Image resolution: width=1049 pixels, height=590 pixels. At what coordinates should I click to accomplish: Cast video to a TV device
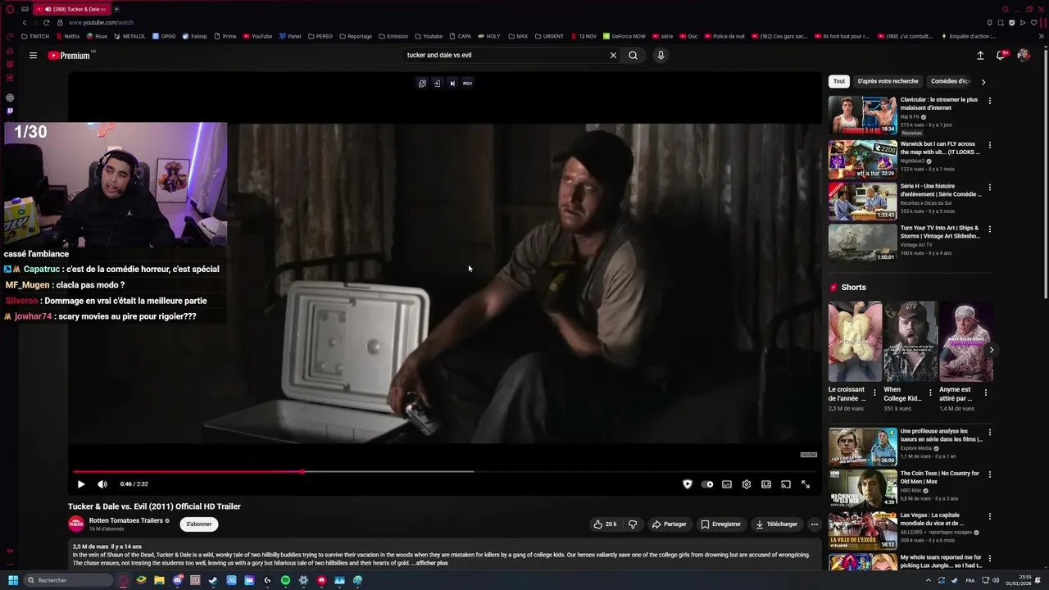pyautogui.click(x=786, y=484)
